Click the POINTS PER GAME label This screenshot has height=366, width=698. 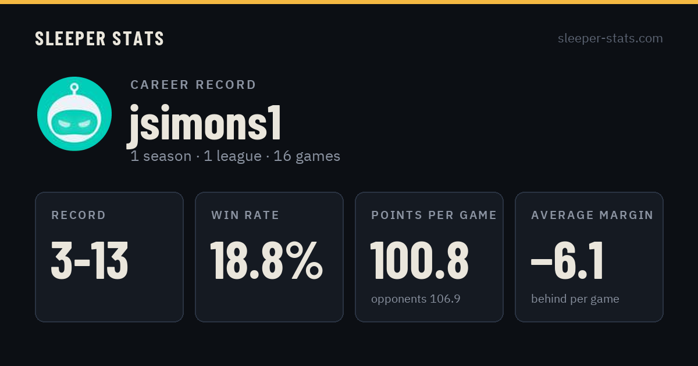tap(434, 216)
